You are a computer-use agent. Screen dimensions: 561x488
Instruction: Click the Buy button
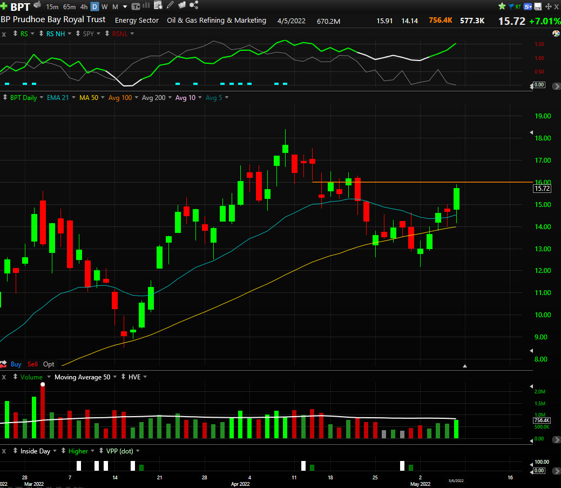coord(16,364)
